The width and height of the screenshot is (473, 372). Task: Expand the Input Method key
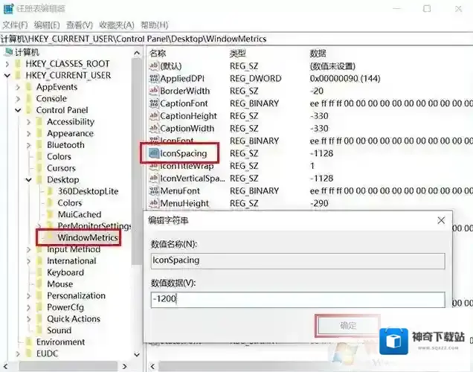coord(29,249)
